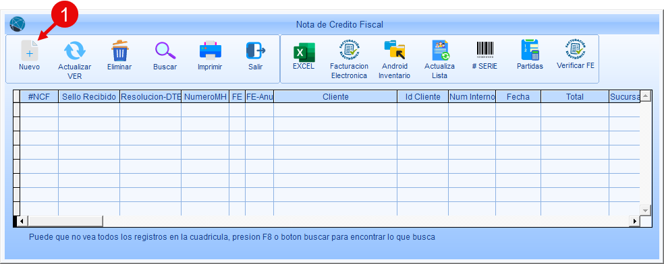Click the horizontal scroll right arrow
664x264 pixels.
(635, 222)
